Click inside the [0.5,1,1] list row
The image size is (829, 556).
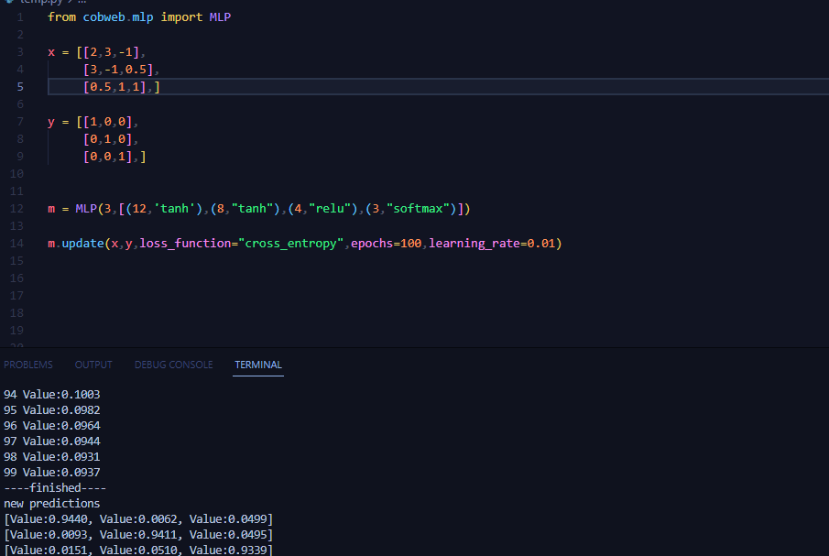(115, 87)
